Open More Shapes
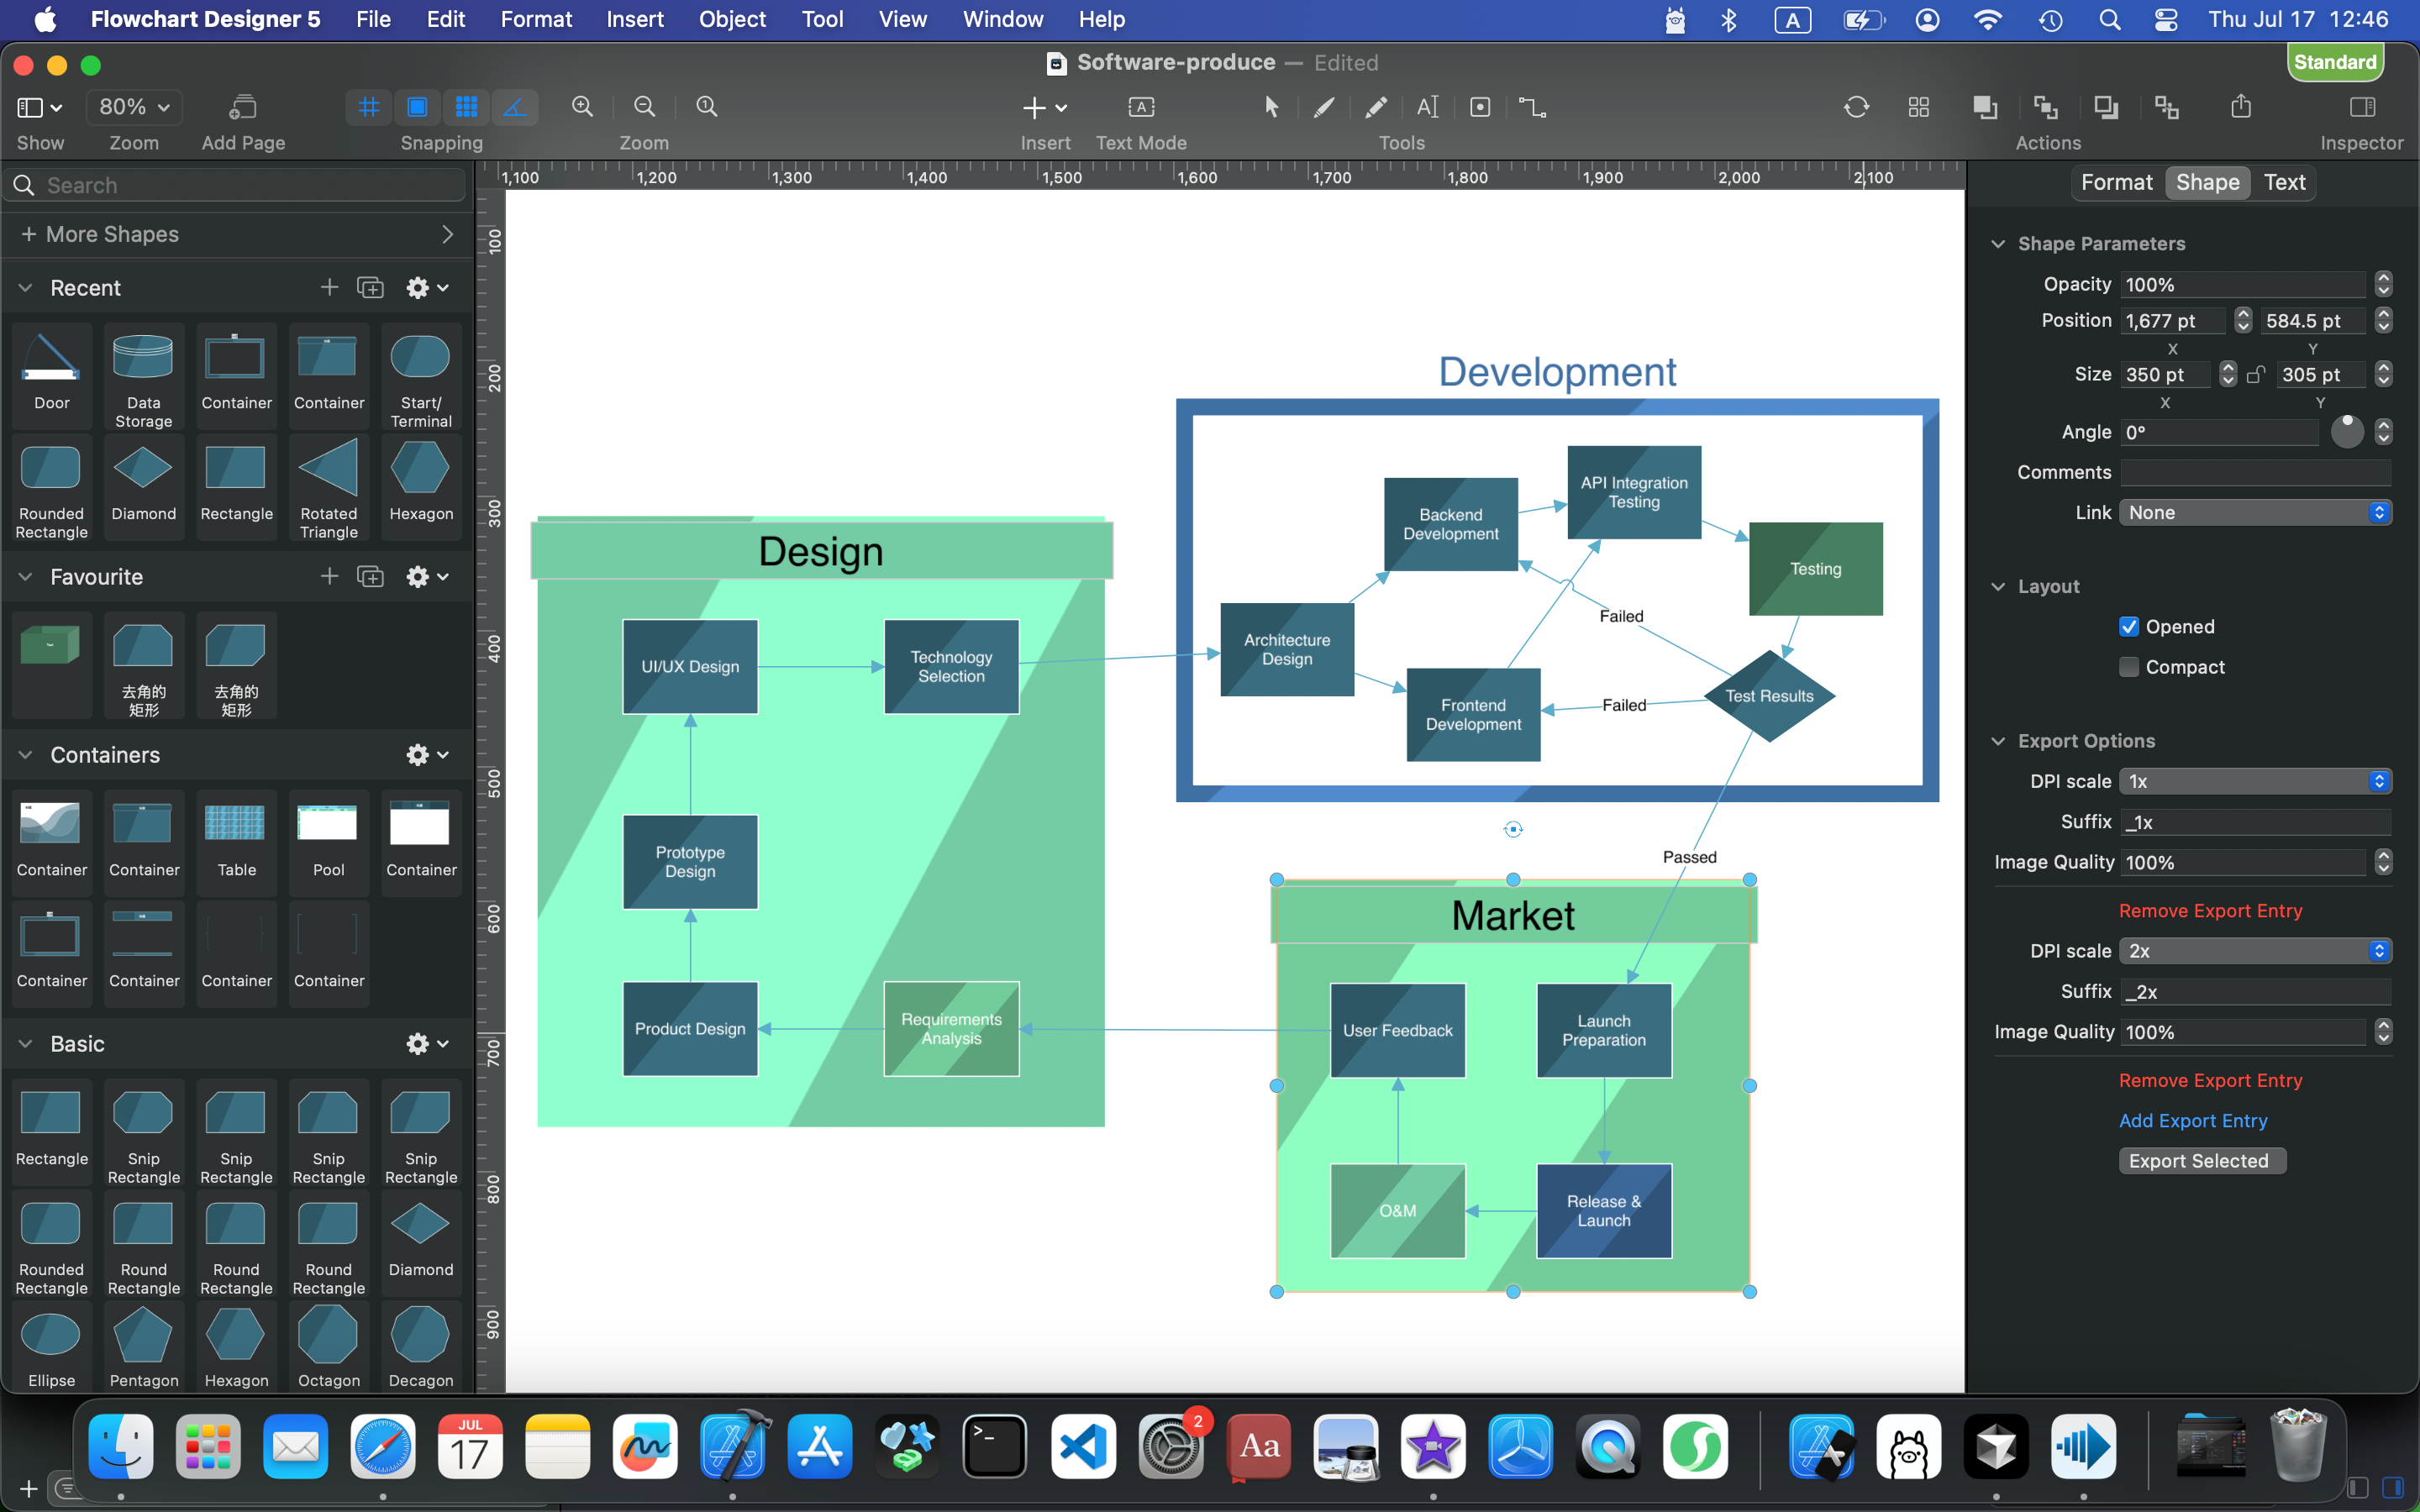Image resolution: width=2420 pixels, height=1512 pixels. (x=236, y=234)
